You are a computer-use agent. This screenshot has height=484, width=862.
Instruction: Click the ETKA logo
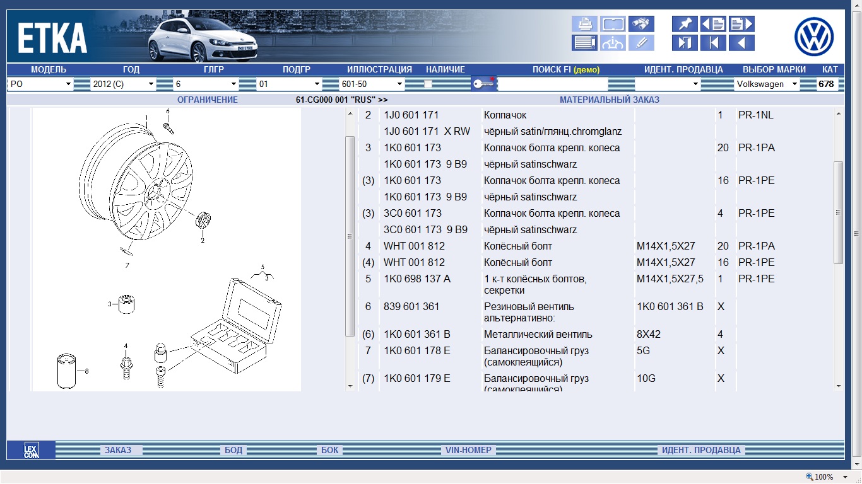pos(52,38)
